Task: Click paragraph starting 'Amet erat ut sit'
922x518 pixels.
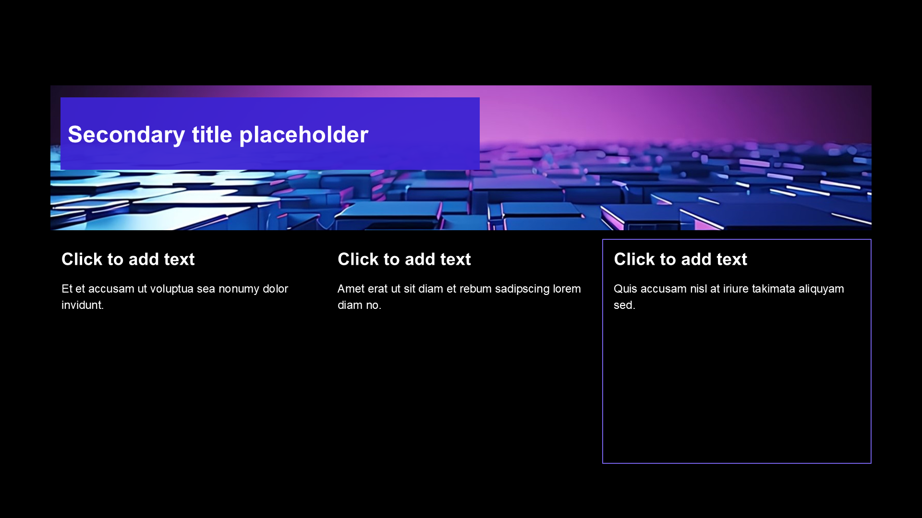Action: pyautogui.click(x=459, y=289)
